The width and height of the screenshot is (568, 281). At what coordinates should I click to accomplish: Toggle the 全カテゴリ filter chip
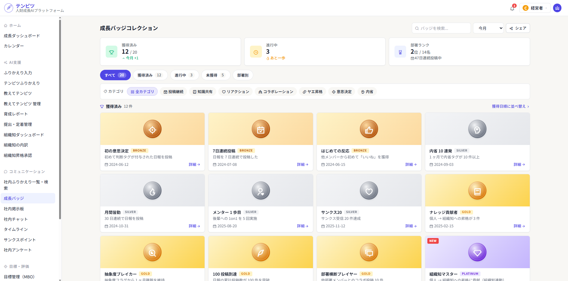coord(142,92)
